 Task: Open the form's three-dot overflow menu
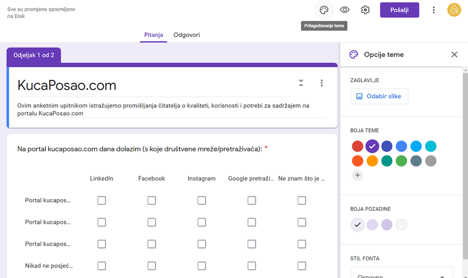(434, 9)
